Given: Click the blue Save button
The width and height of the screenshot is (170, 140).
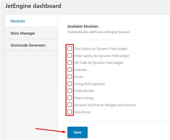Looking at the screenshot, I should point(77,132).
